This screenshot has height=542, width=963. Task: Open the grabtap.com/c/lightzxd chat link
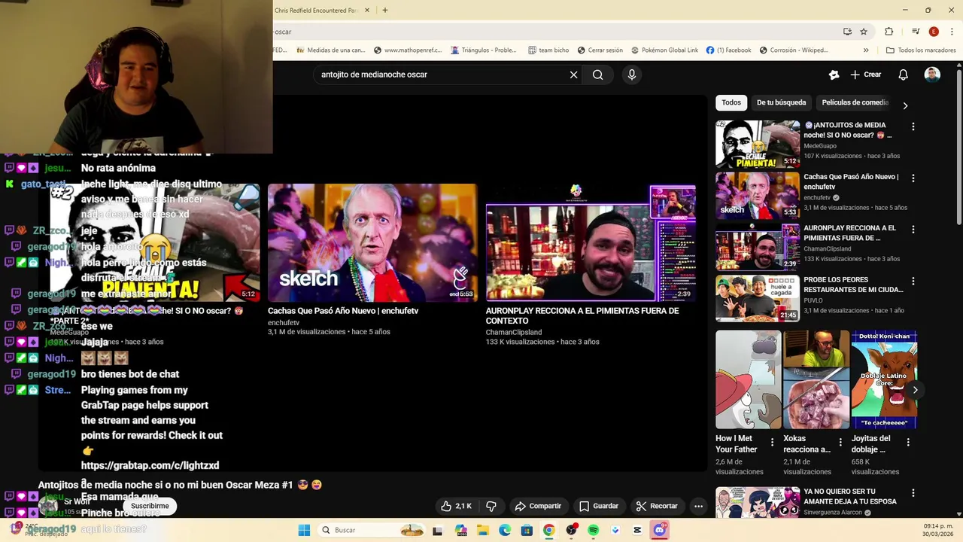[150, 465]
